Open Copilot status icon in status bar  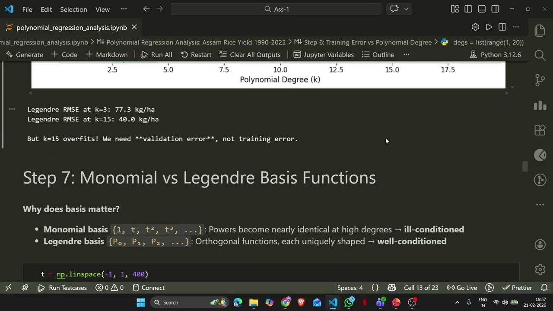[392, 288]
